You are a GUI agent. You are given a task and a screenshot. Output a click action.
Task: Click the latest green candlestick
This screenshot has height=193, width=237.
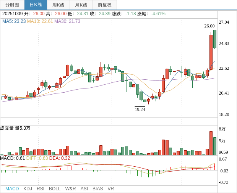pyautogui.click(x=215, y=39)
